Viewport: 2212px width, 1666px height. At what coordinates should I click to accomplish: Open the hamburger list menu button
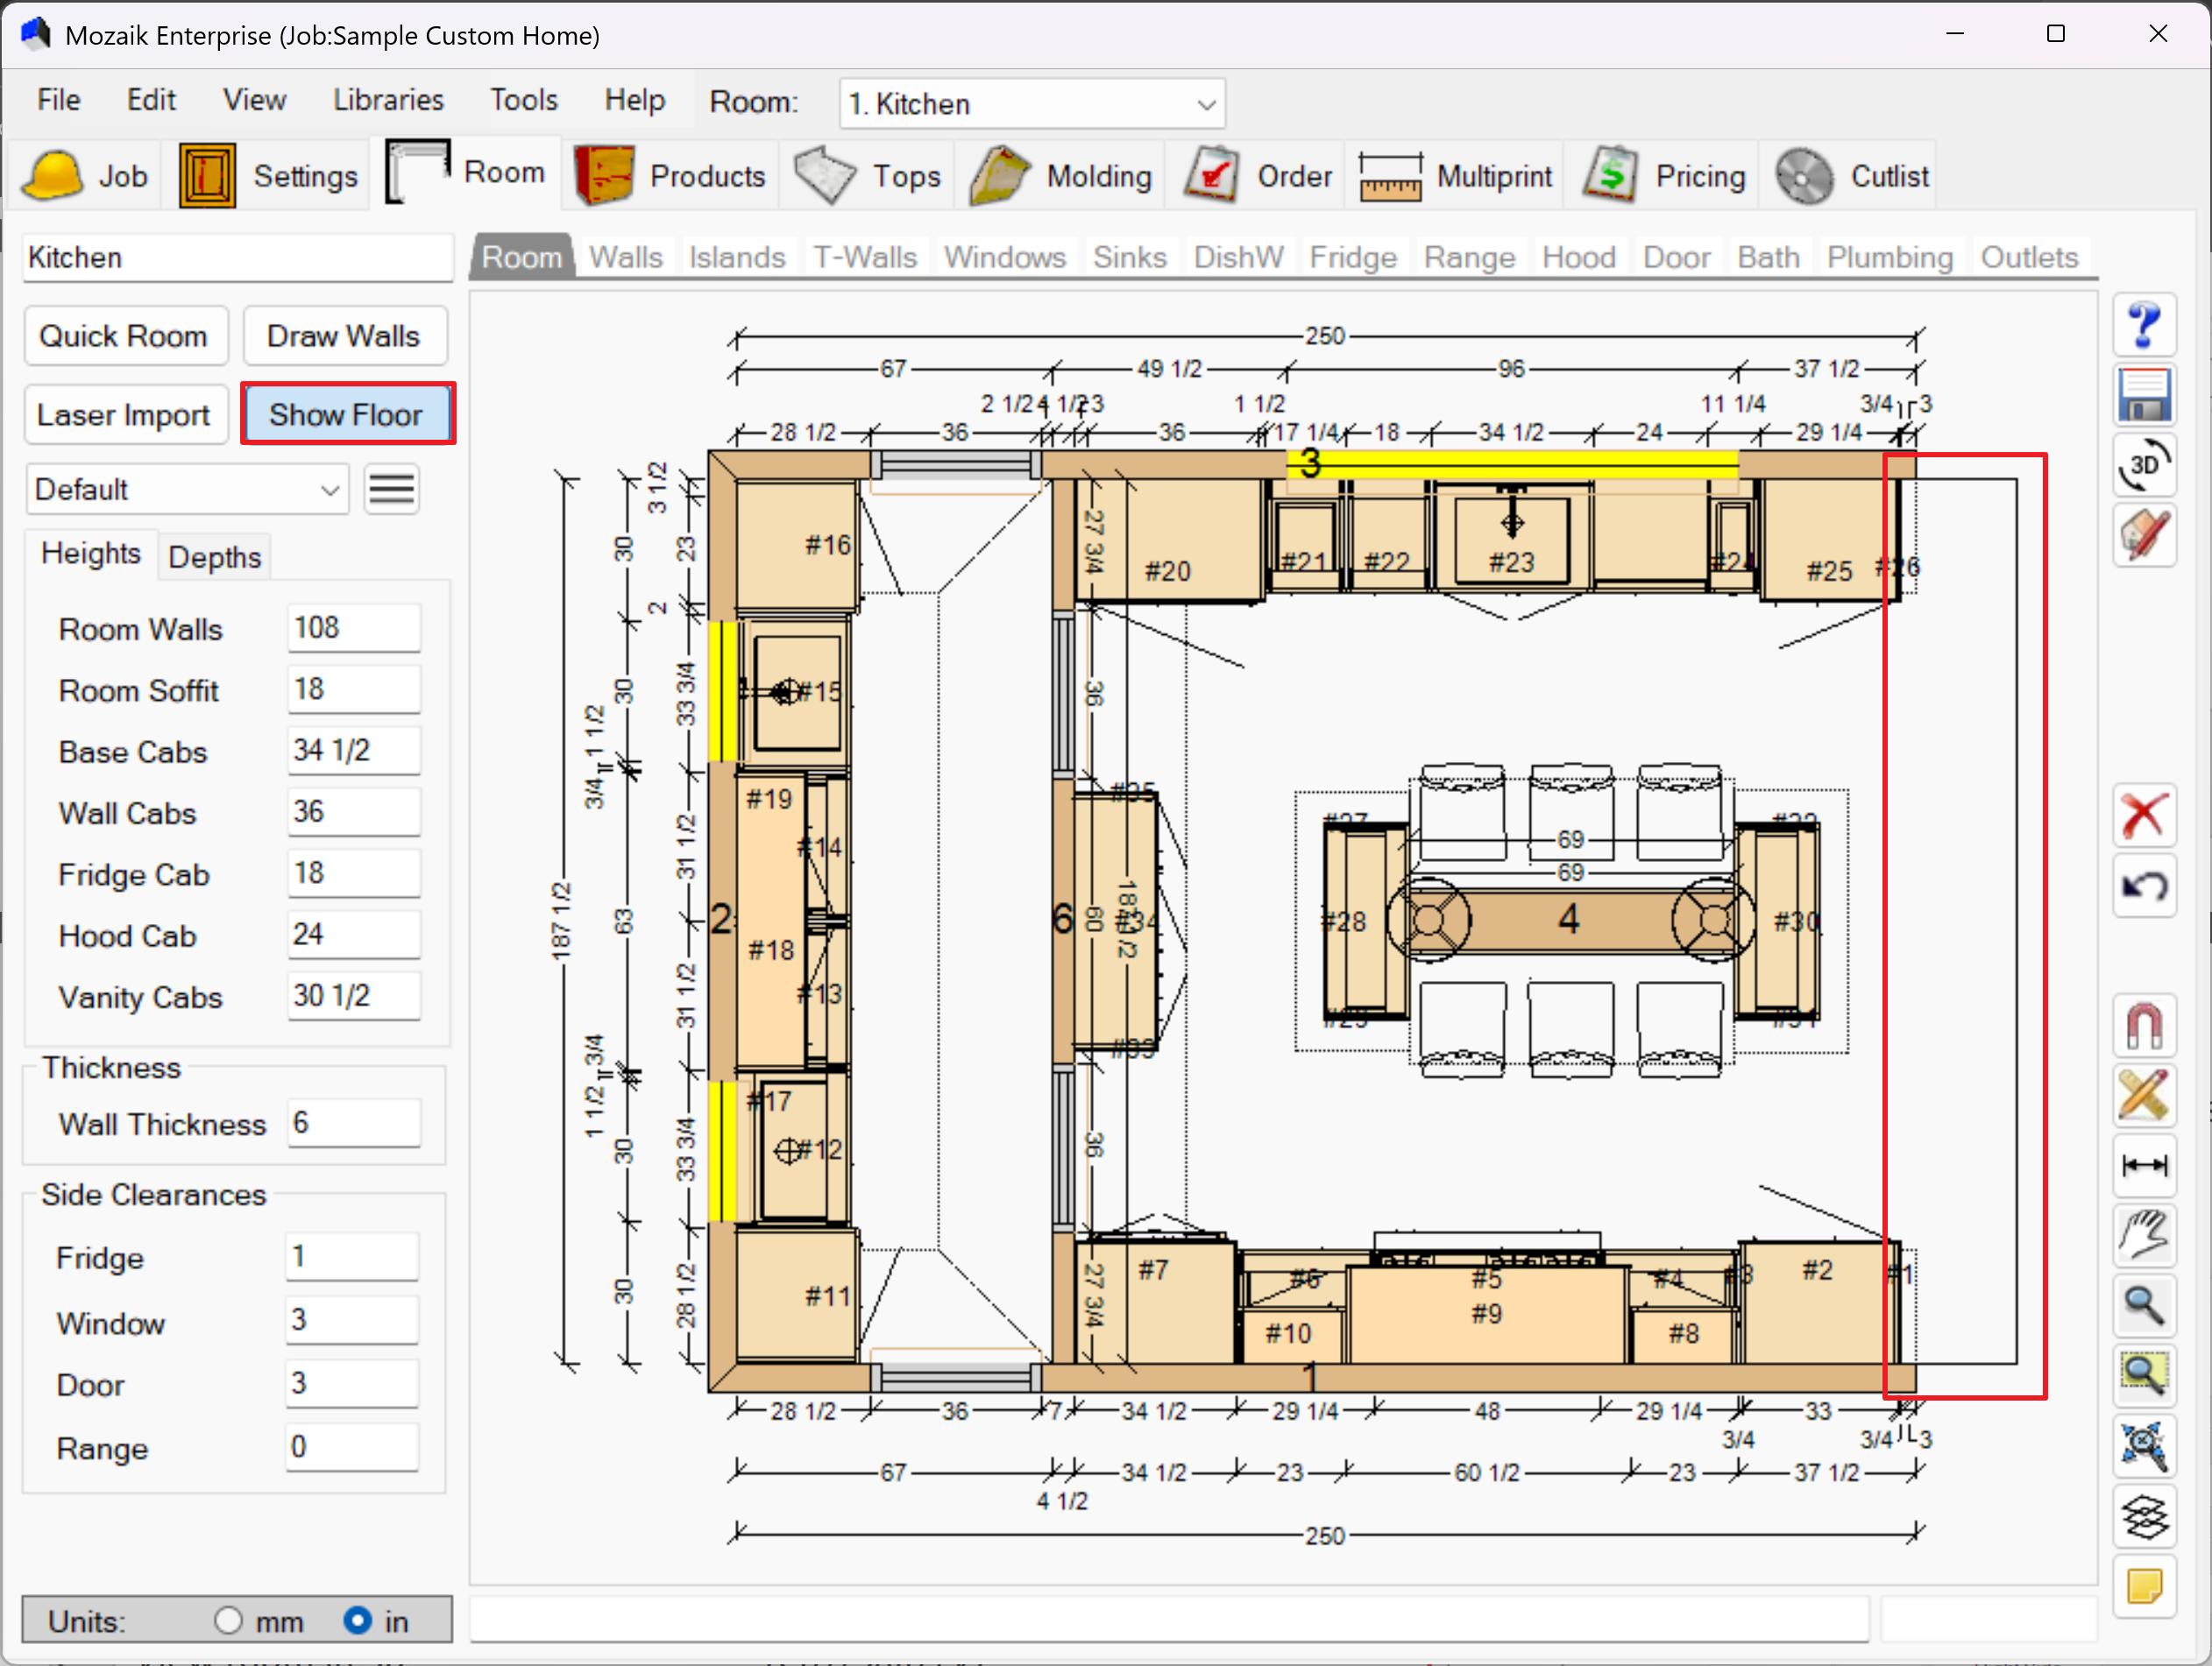coord(391,490)
